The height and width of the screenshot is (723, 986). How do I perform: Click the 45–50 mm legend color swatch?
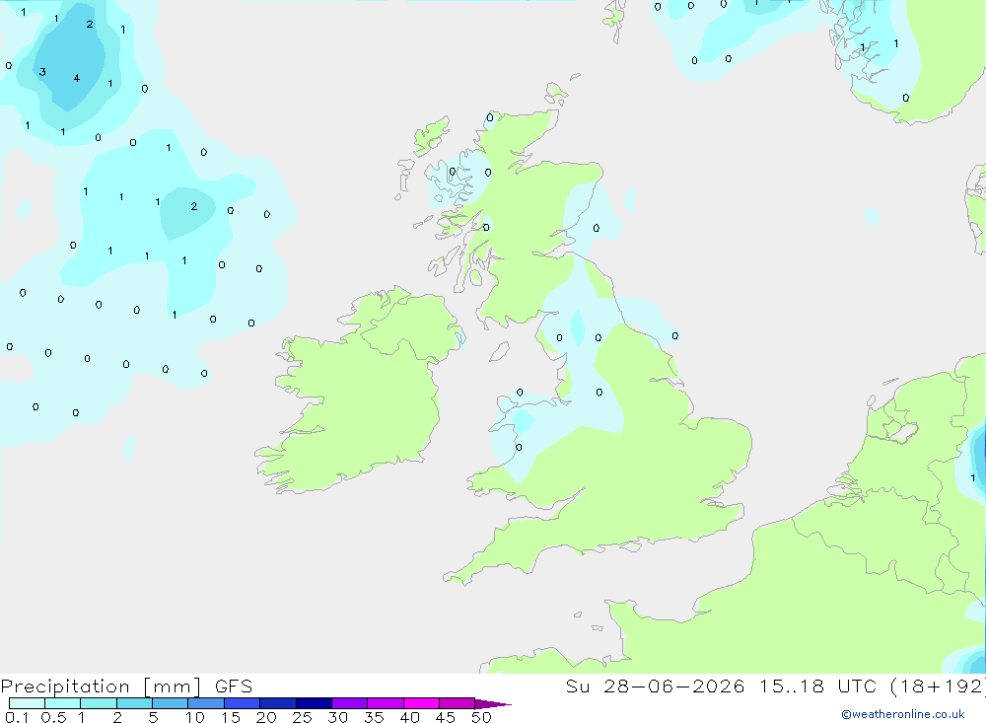point(458,703)
